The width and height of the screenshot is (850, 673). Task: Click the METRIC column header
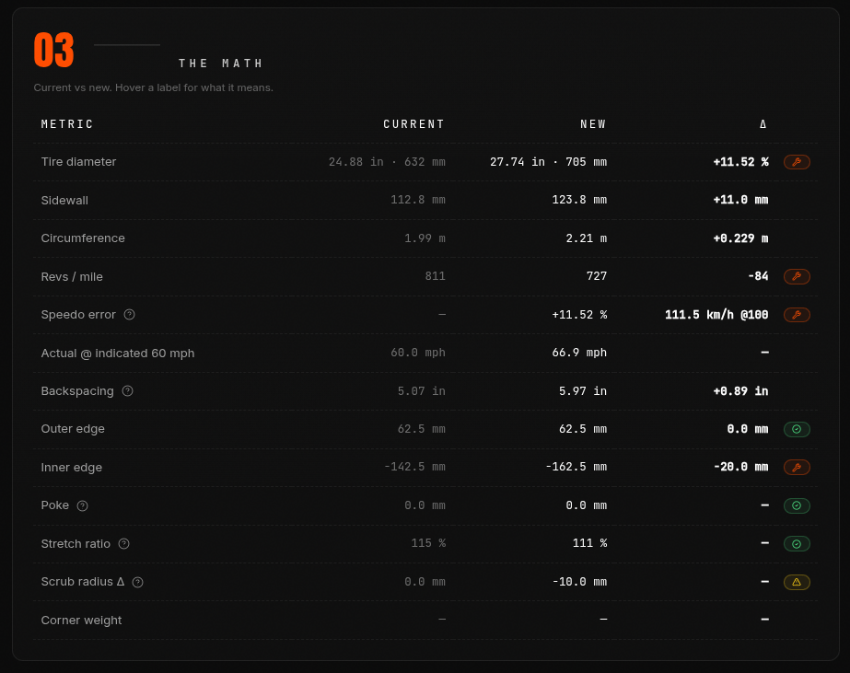click(67, 124)
